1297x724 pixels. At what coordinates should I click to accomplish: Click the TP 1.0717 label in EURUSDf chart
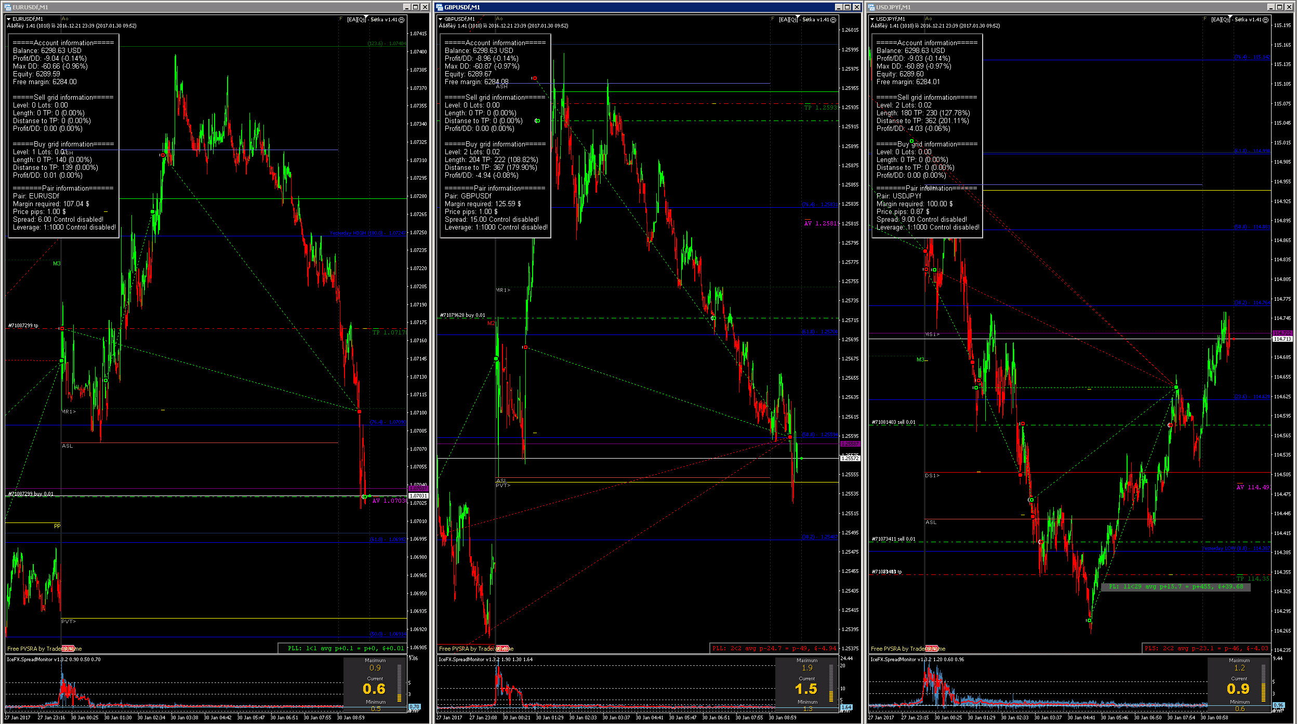click(389, 332)
